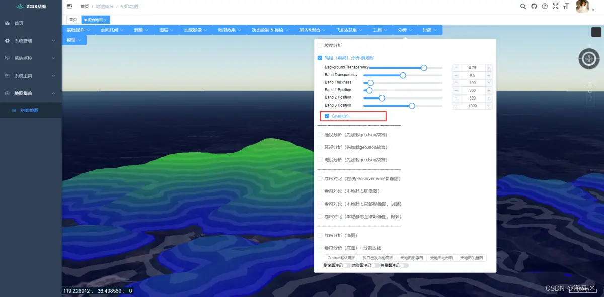The height and width of the screenshot is (297, 604).
Task: Click the compass navigation widget on map
Action: coord(589,59)
